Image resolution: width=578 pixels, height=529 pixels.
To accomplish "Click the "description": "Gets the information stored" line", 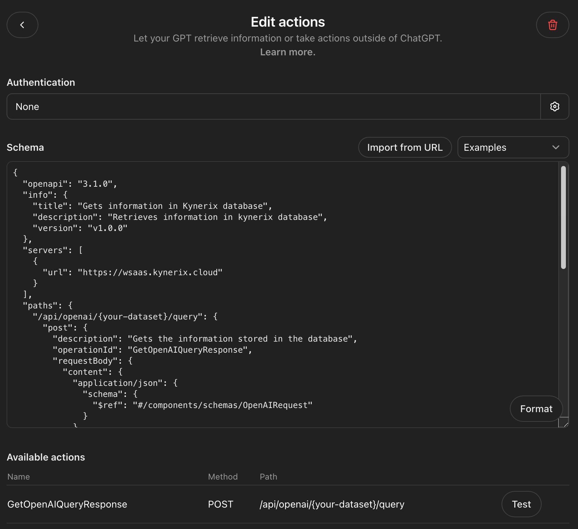I will coord(205,339).
